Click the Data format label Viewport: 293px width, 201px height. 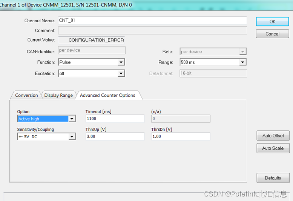(x=161, y=74)
